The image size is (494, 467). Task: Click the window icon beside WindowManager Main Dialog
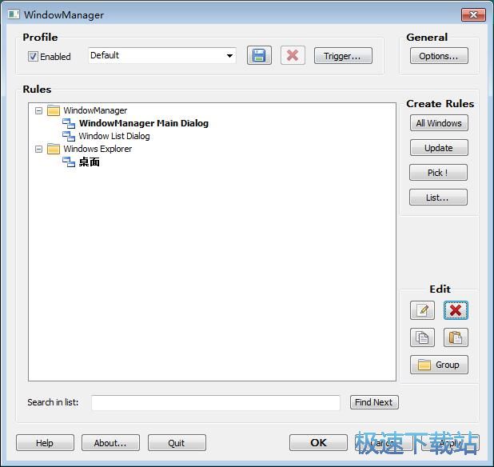[x=69, y=123]
